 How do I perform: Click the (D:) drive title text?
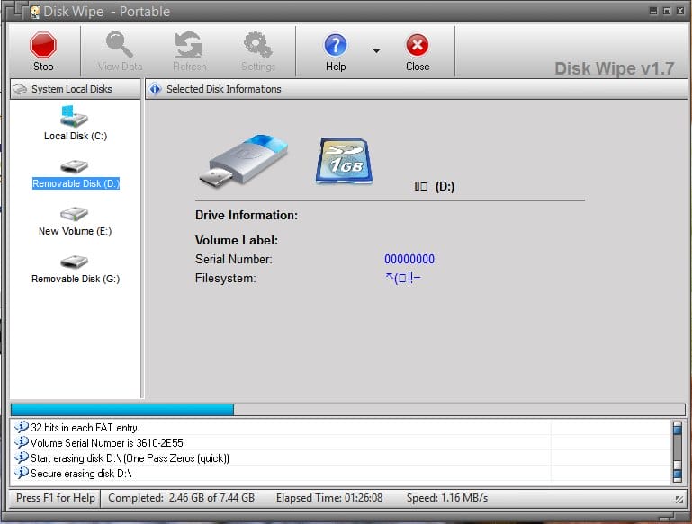[445, 186]
